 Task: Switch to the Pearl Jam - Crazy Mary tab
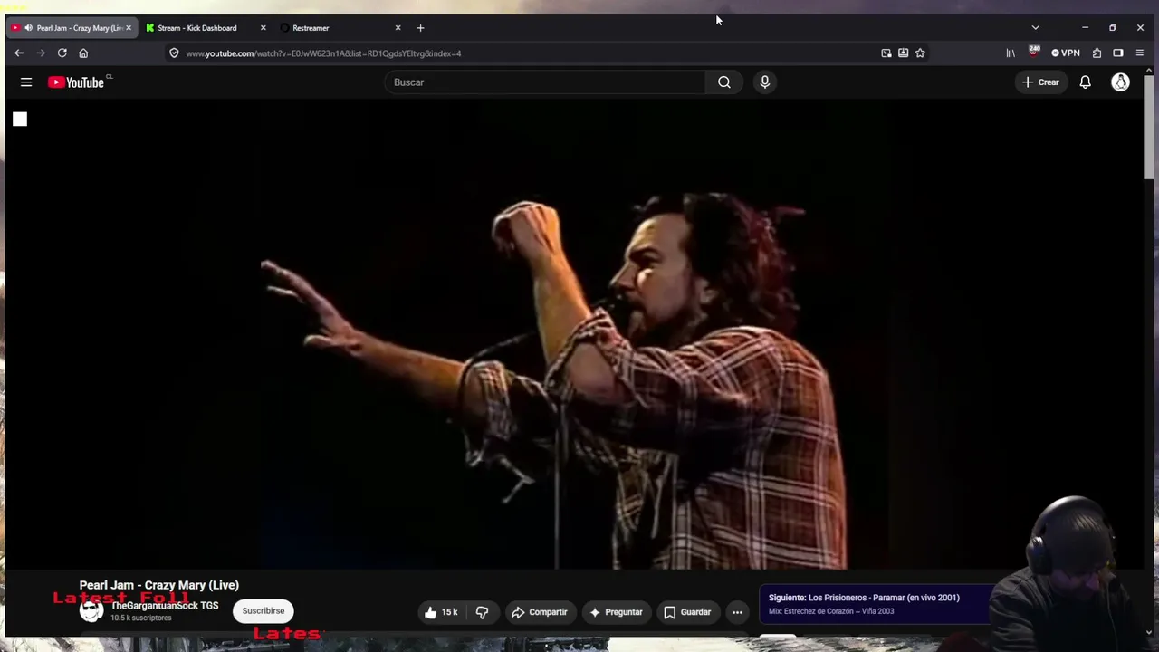72,28
